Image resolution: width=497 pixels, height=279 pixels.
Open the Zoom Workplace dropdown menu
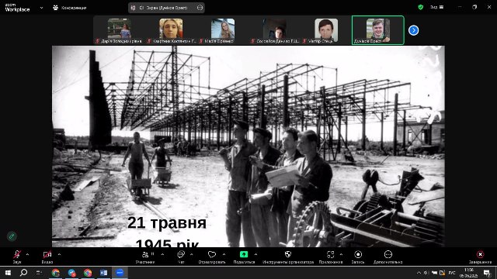(41, 8)
